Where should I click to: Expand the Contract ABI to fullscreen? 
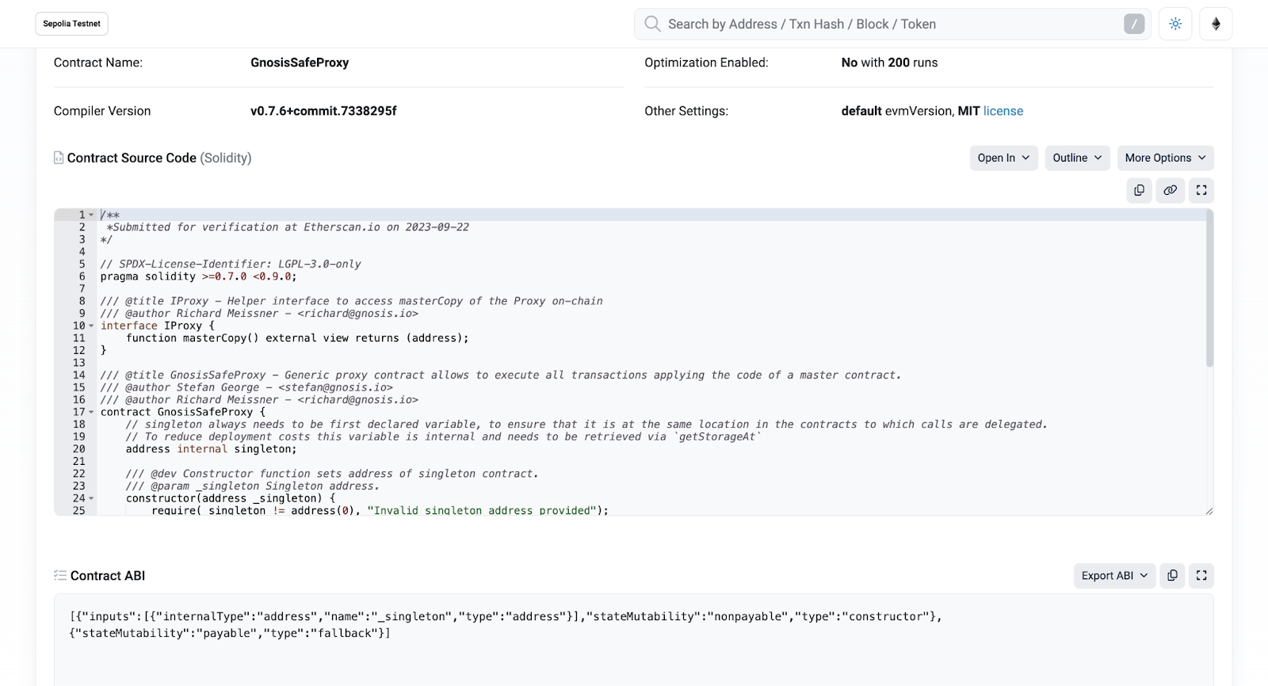1201,576
